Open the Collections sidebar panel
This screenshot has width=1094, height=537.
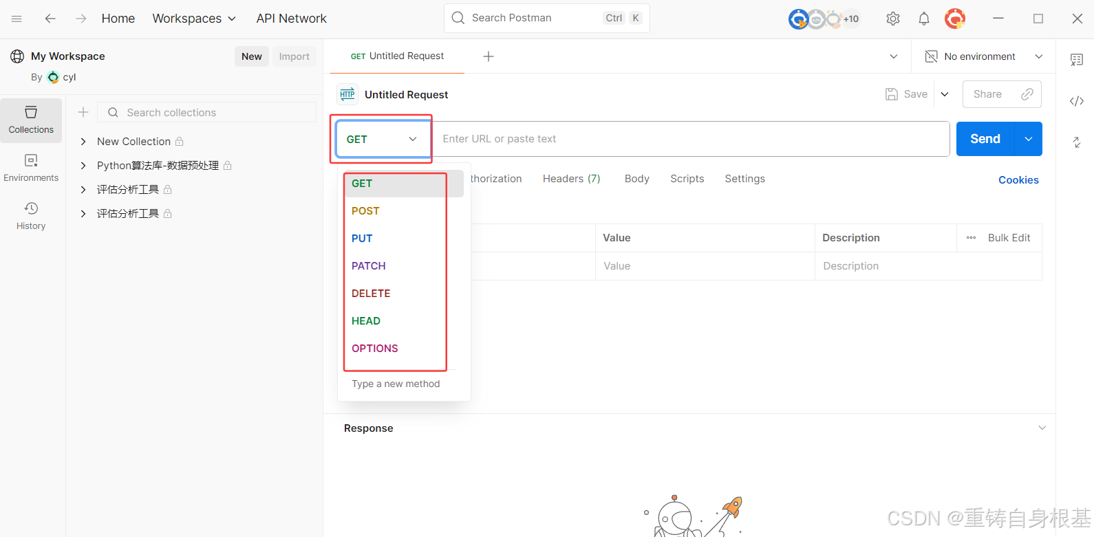tap(31, 120)
